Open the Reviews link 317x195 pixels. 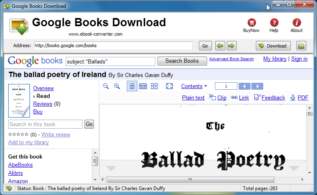point(43,104)
